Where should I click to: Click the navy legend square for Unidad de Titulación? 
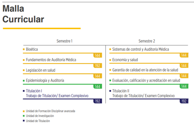[24, 121]
